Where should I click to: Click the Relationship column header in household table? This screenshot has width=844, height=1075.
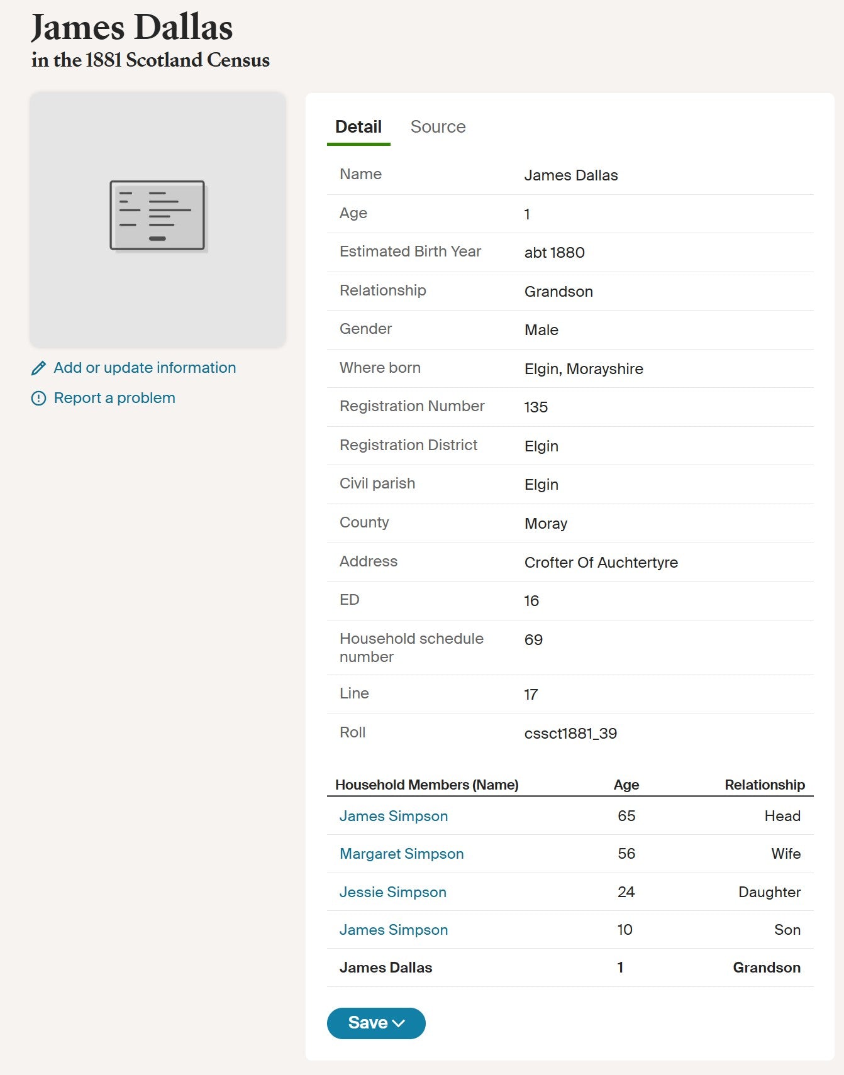tap(765, 785)
